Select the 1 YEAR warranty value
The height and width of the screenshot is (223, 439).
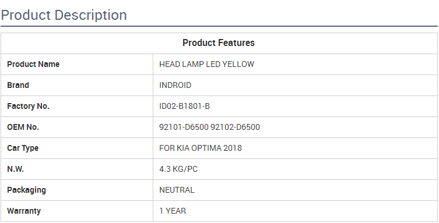[x=173, y=211]
